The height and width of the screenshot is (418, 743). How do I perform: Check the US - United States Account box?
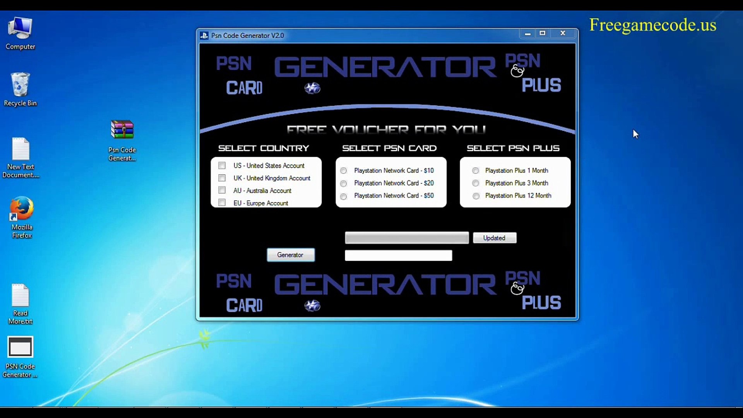222,166
